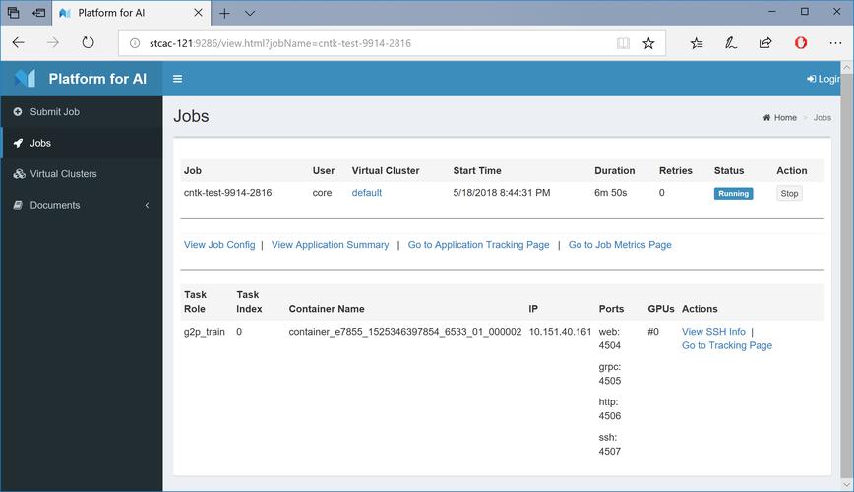This screenshot has width=854, height=492.
Task: Click the IP address 10.151.40.161
Action: (x=560, y=332)
